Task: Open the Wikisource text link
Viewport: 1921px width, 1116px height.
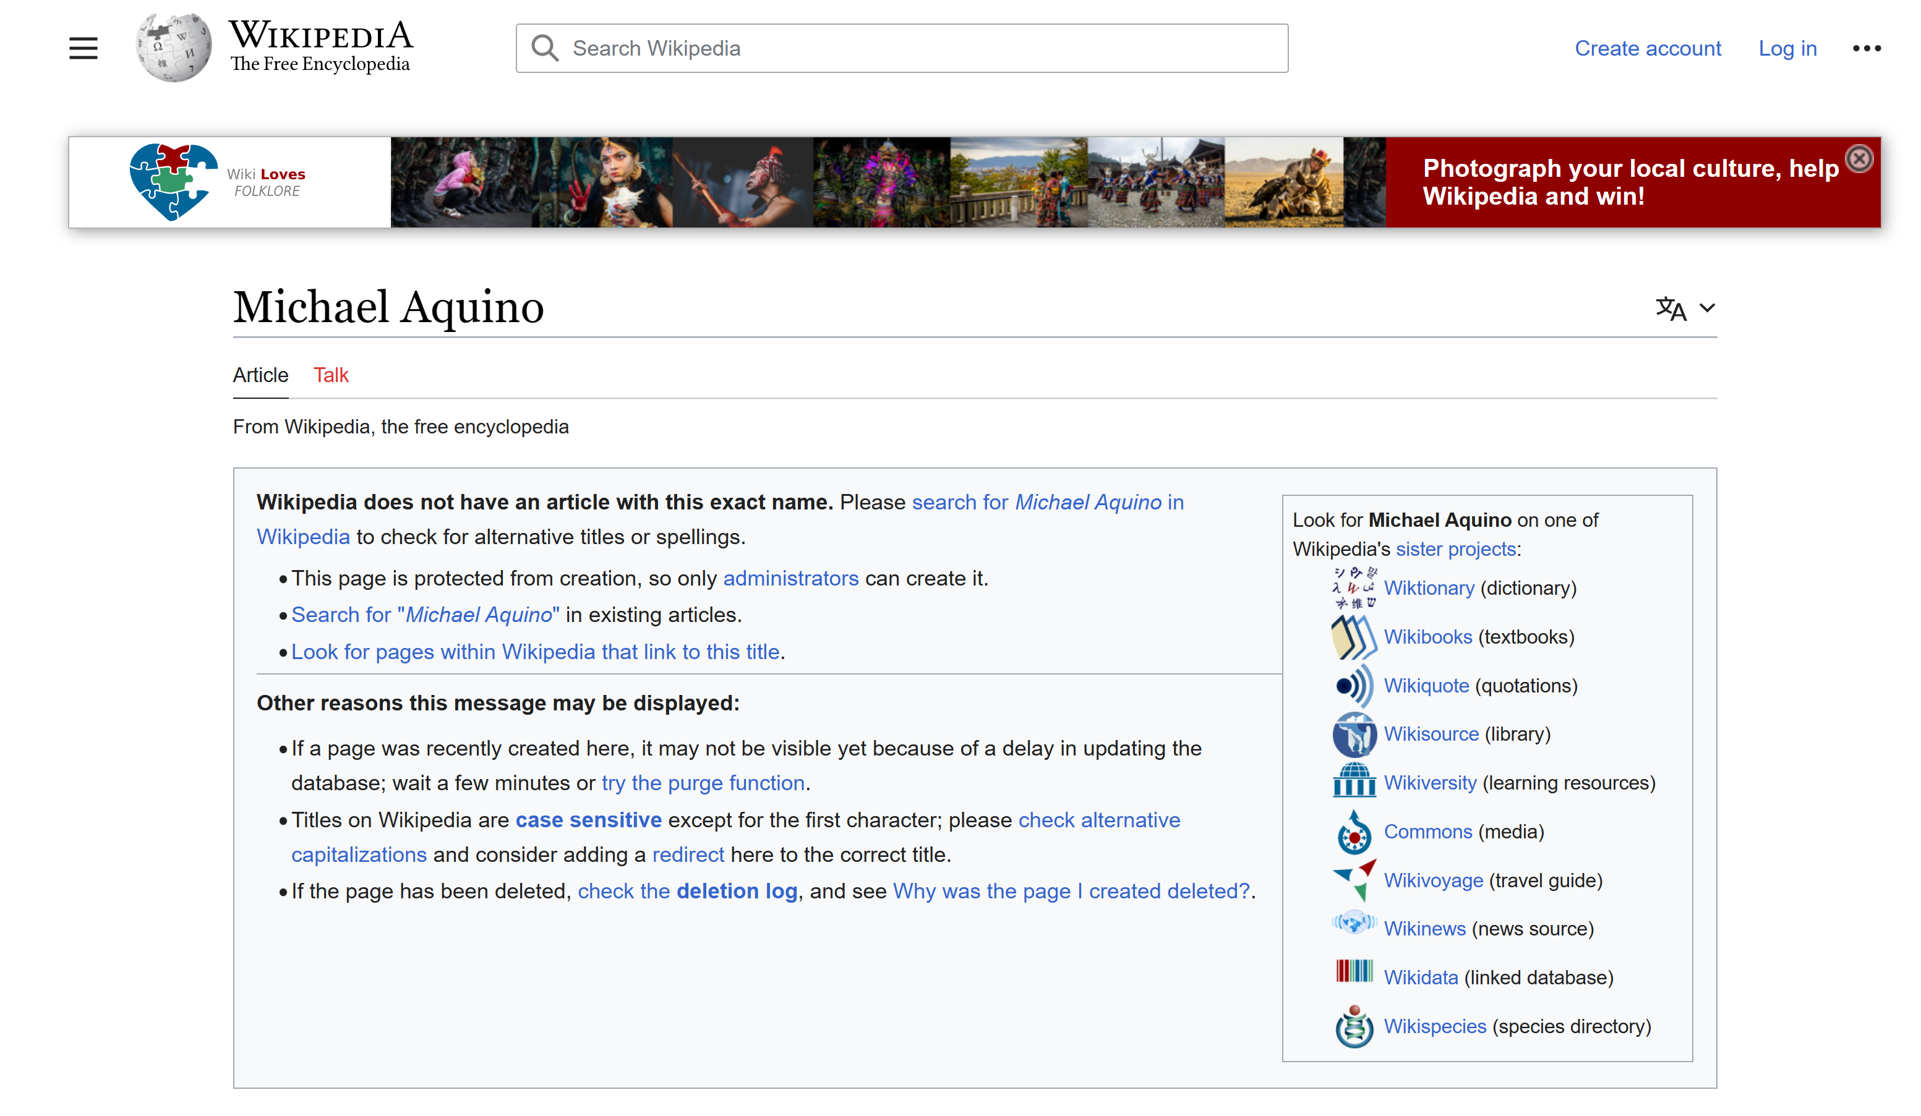Action: [x=1431, y=734]
